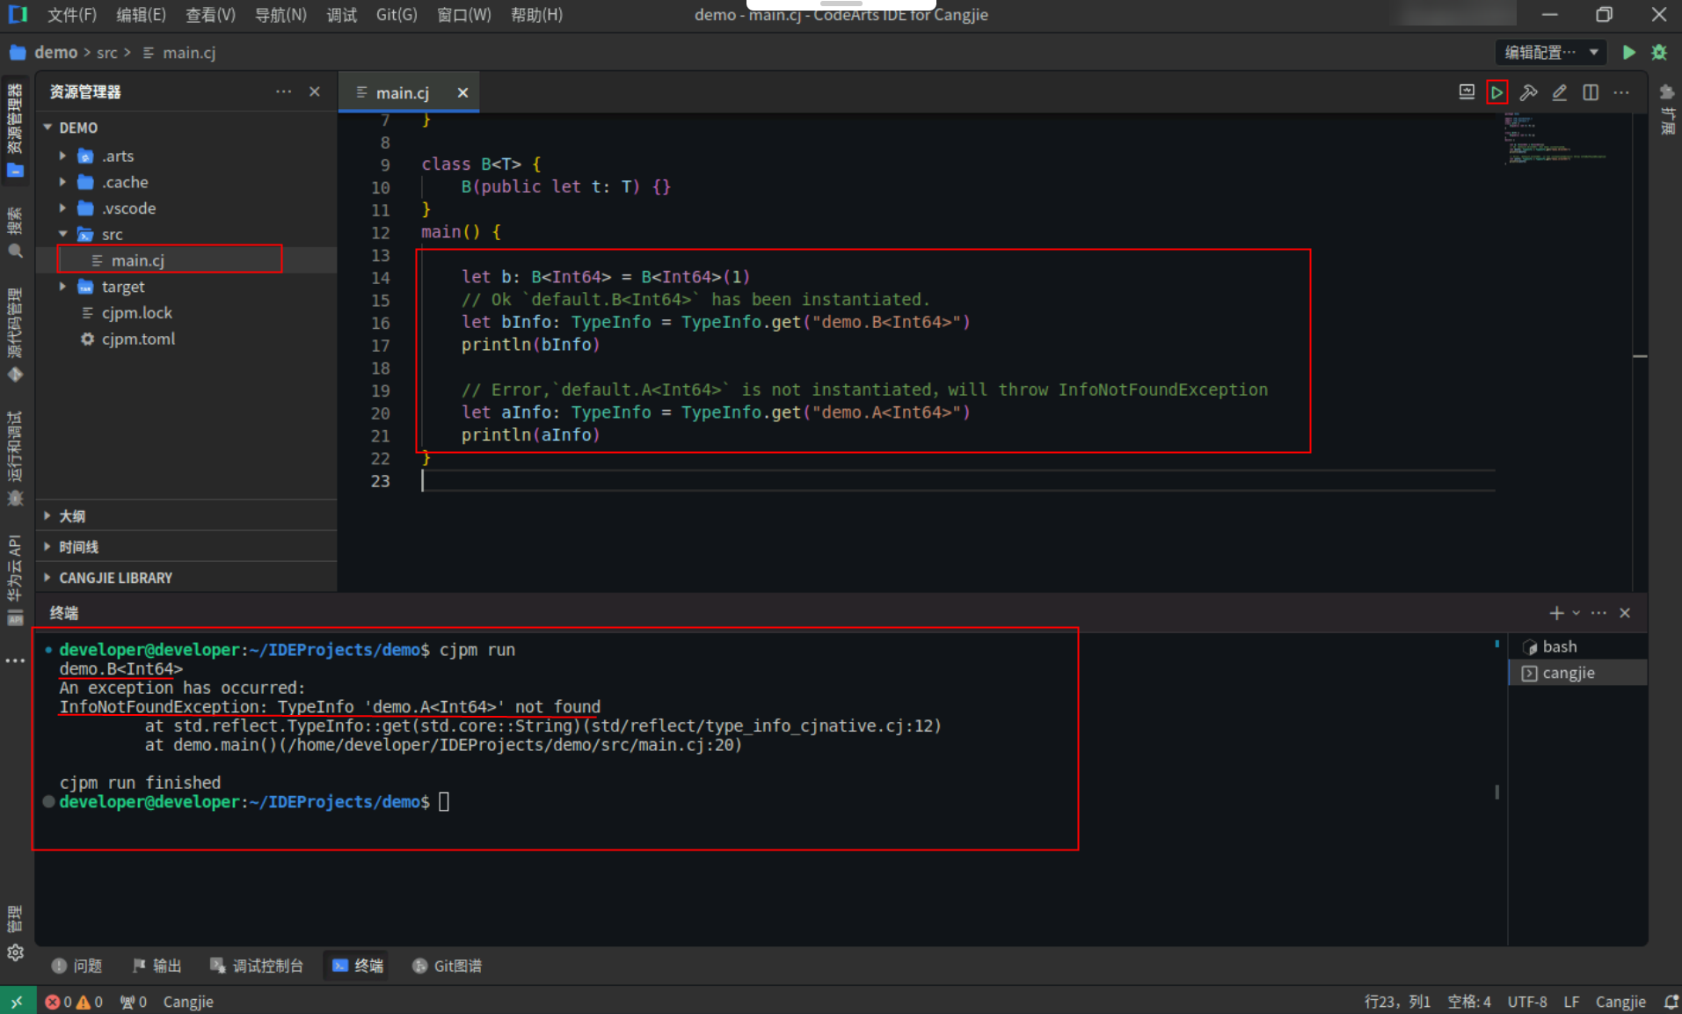Click the build hammer icon in editor toolbar
Screen dimensions: 1682x1014
[x=1528, y=92]
